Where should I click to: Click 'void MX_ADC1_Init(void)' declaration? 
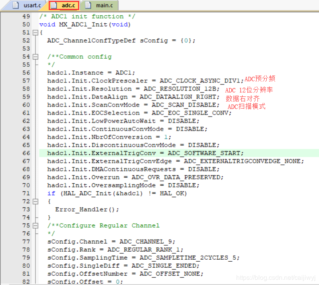(85, 25)
